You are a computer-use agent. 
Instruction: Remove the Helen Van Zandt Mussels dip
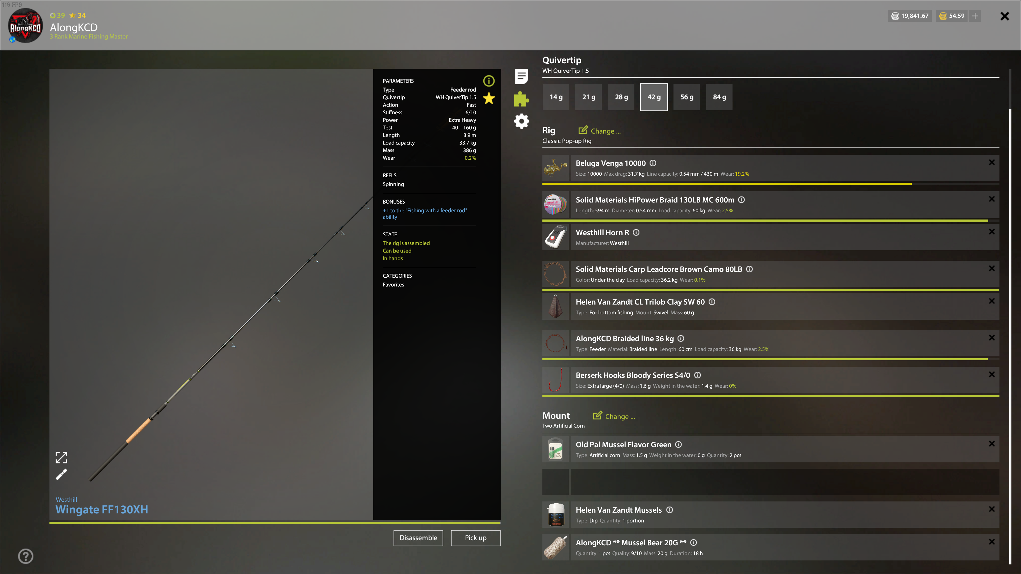tap(992, 509)
